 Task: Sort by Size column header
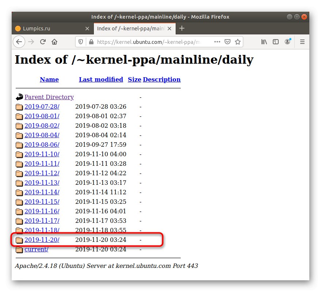point(134,79)
